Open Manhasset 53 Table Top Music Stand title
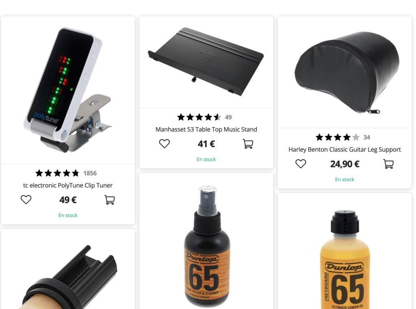 coord(206,129)
